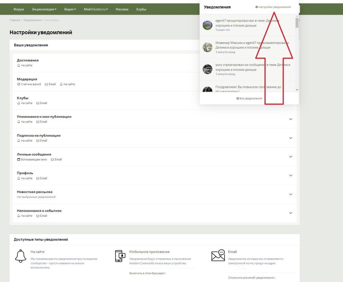Click eger67's avatar in the notifications list
Viewport: 343px width, 282px height.
coord(208,25)
